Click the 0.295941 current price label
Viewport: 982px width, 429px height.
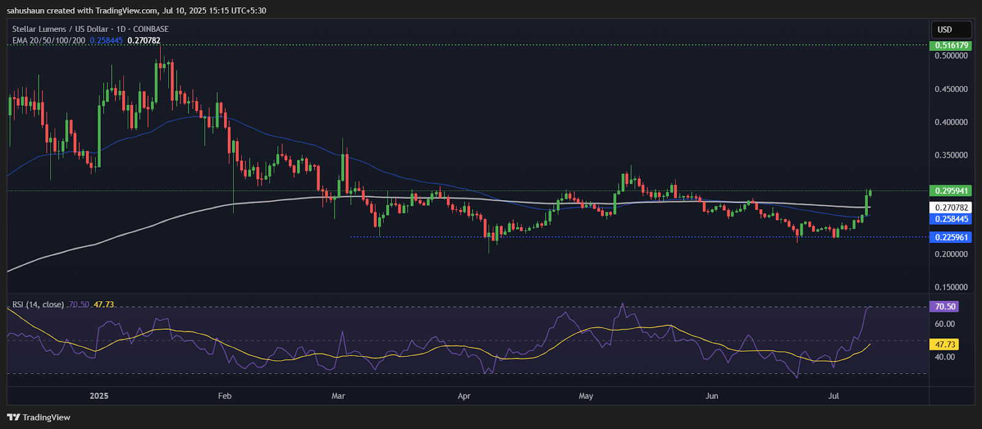coord(951,191)
